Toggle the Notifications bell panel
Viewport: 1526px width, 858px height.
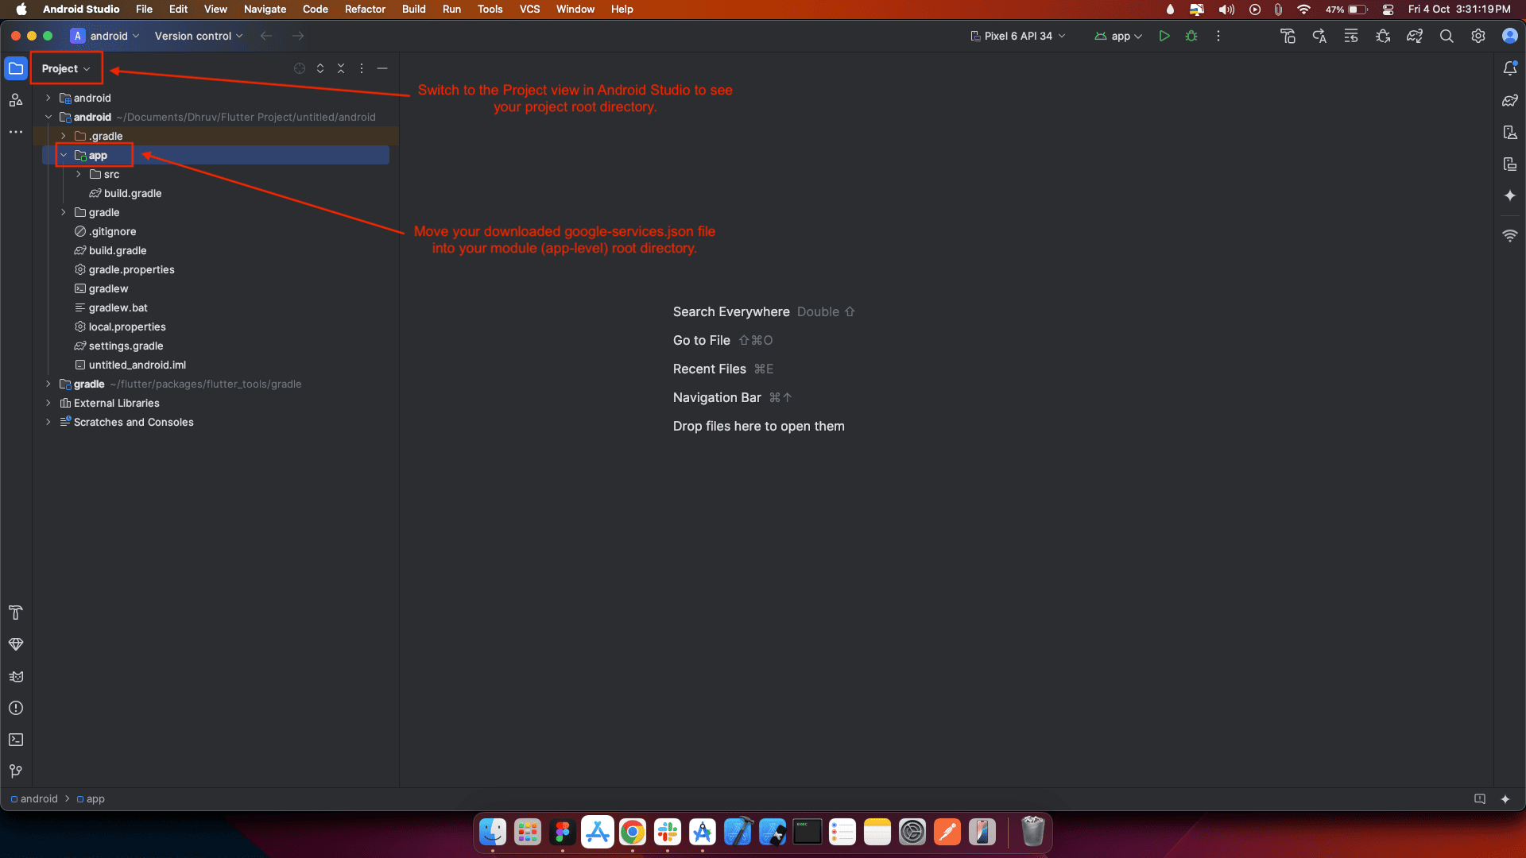(x=1509, y=68)
